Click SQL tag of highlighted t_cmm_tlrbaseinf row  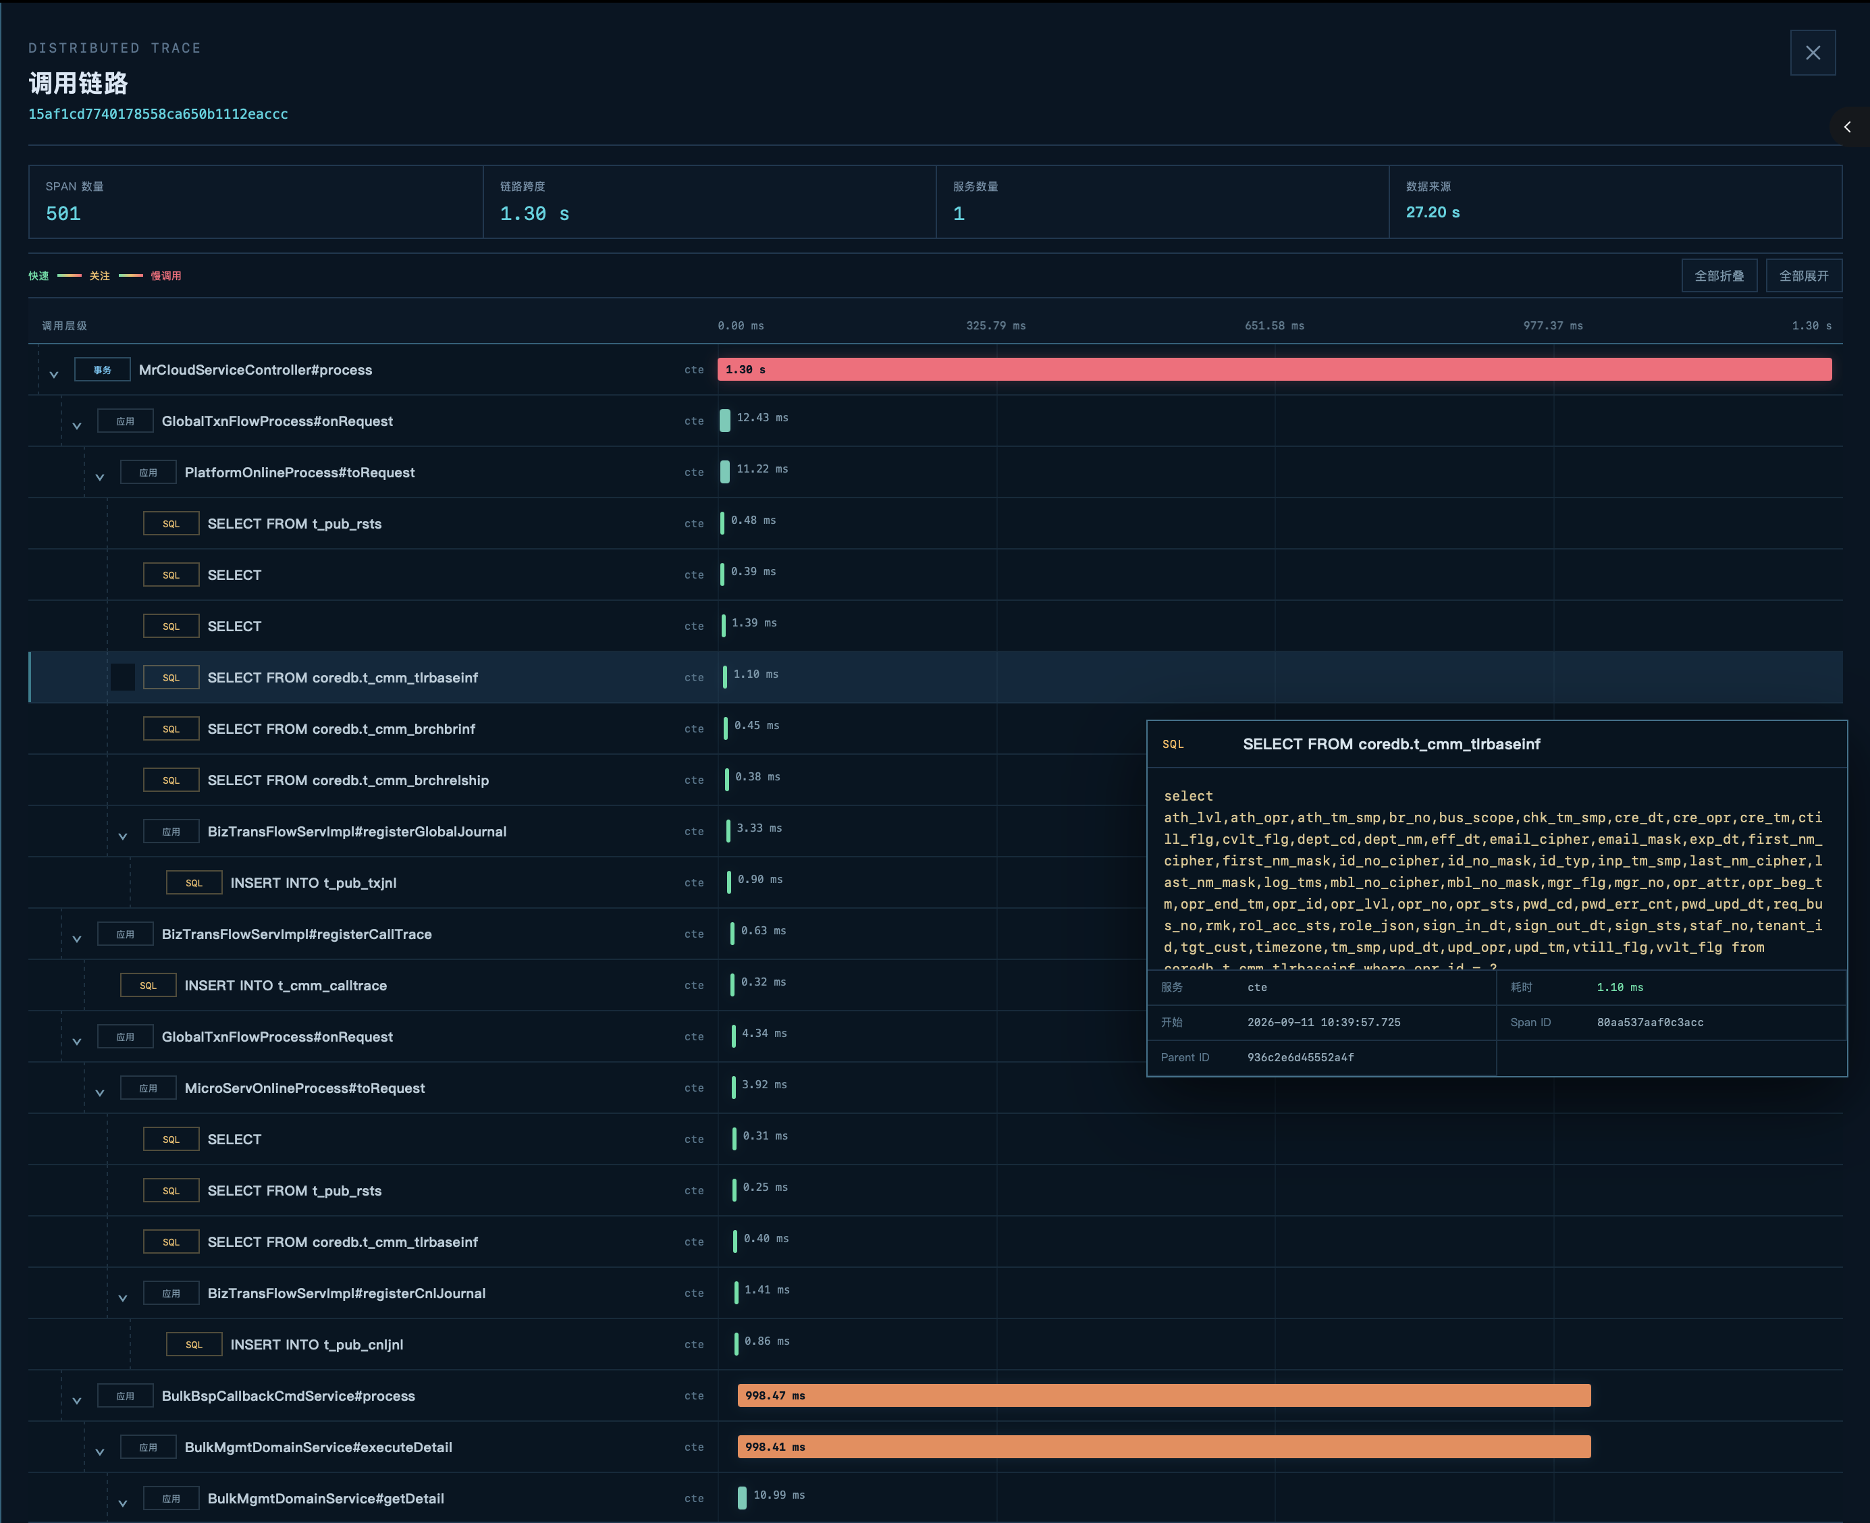tap(171, 677)
